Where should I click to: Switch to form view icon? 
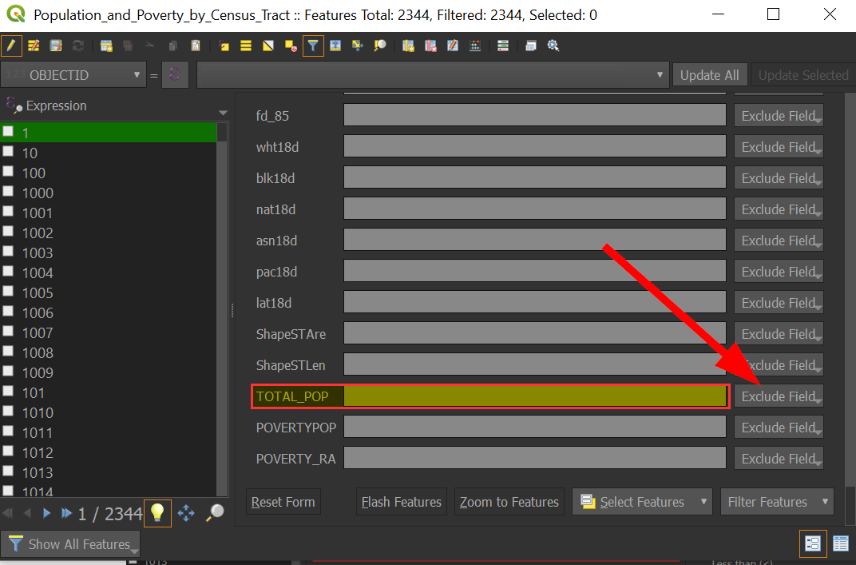pos(813,543)
